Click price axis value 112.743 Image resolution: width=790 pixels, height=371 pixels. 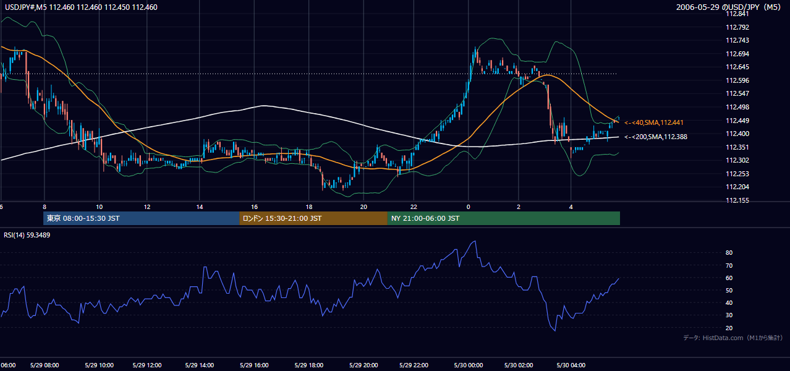click(x=738, y=40)
